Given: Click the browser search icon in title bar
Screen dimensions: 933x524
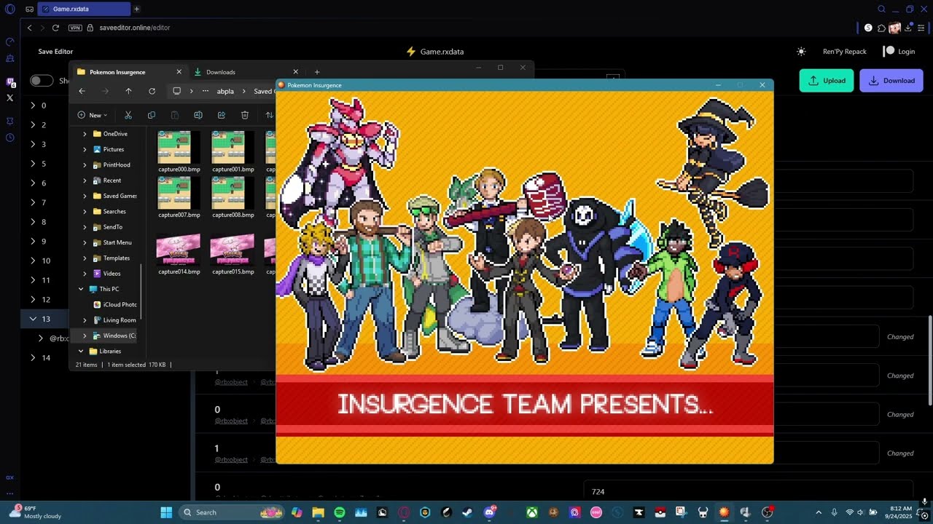Looking at the screenshot, I should click(x=881, y=9).
